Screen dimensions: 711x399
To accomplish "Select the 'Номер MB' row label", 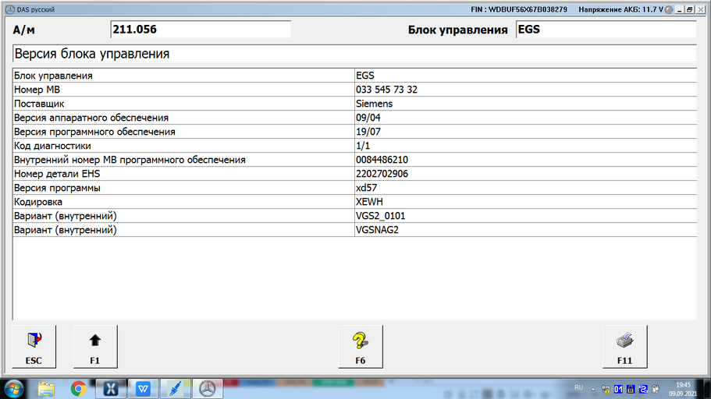I will [37, 90].
